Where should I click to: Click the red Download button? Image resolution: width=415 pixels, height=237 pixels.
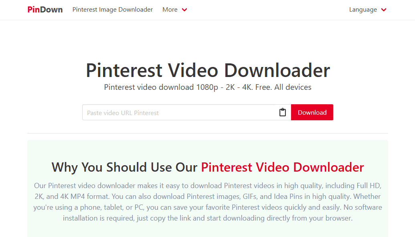[312, 112]
